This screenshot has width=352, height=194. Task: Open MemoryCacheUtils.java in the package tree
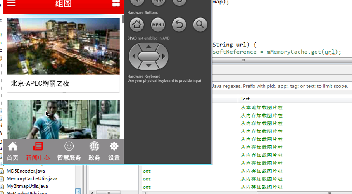[32, 179]
